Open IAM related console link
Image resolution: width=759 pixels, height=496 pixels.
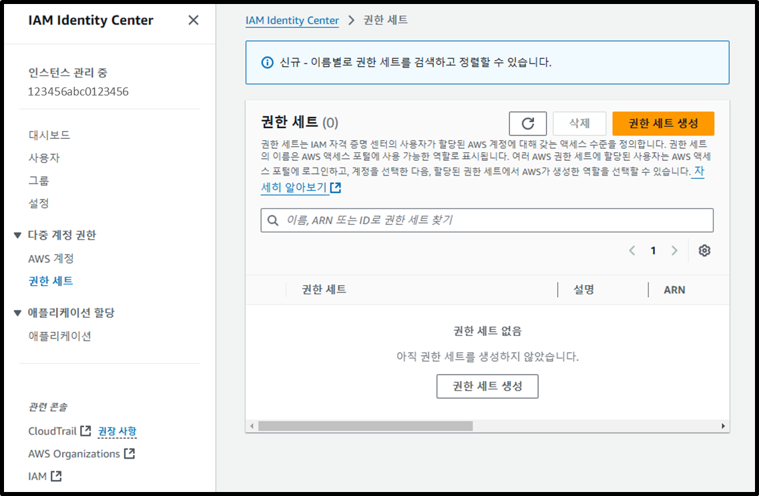37,476
